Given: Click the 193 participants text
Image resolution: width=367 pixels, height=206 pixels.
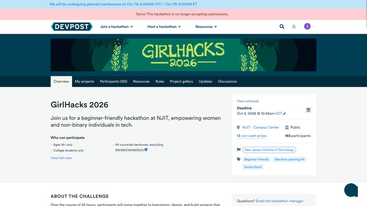Looking at the screenshot, I should [298, 136].
